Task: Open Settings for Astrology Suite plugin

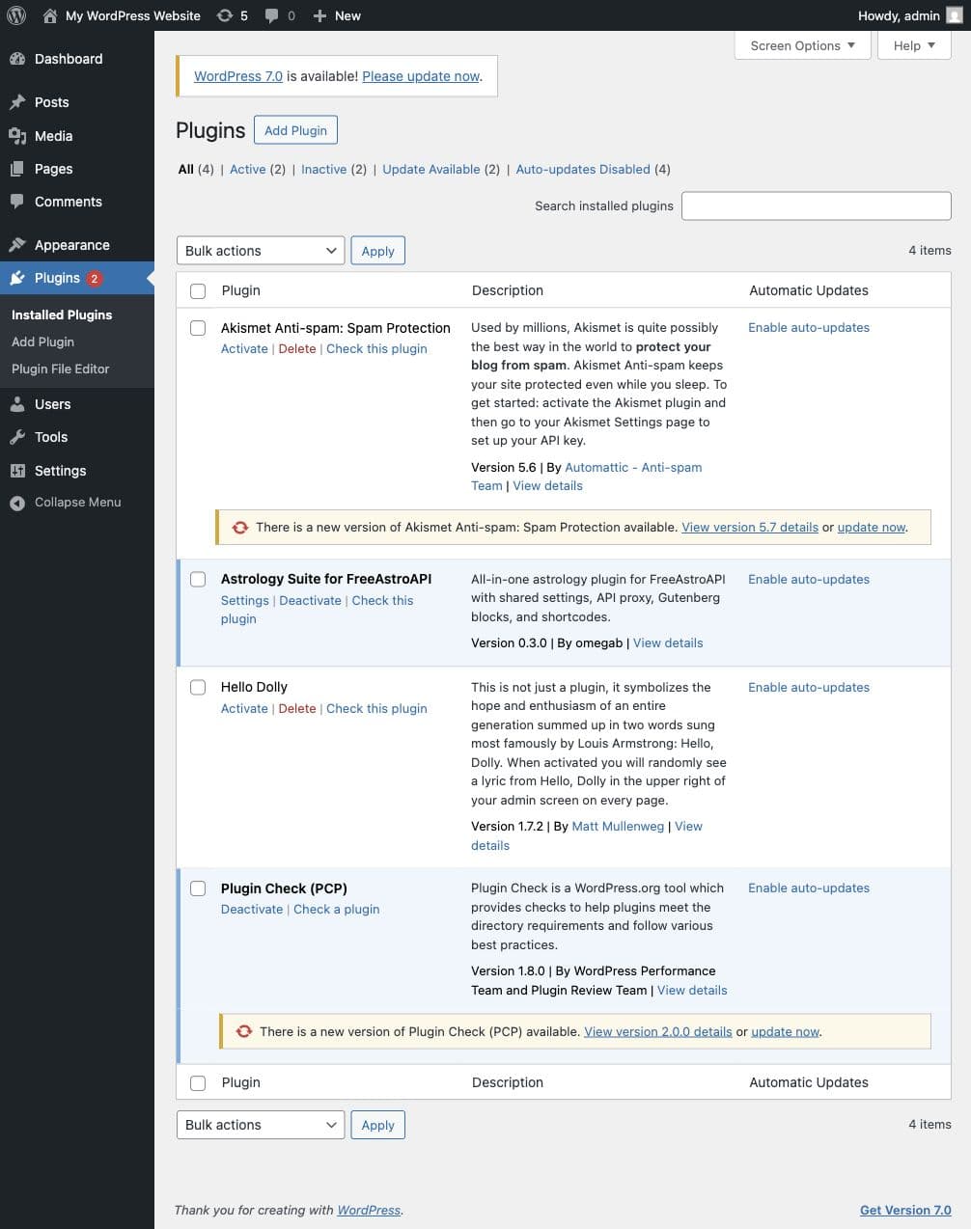Action: tap(244, 600)
